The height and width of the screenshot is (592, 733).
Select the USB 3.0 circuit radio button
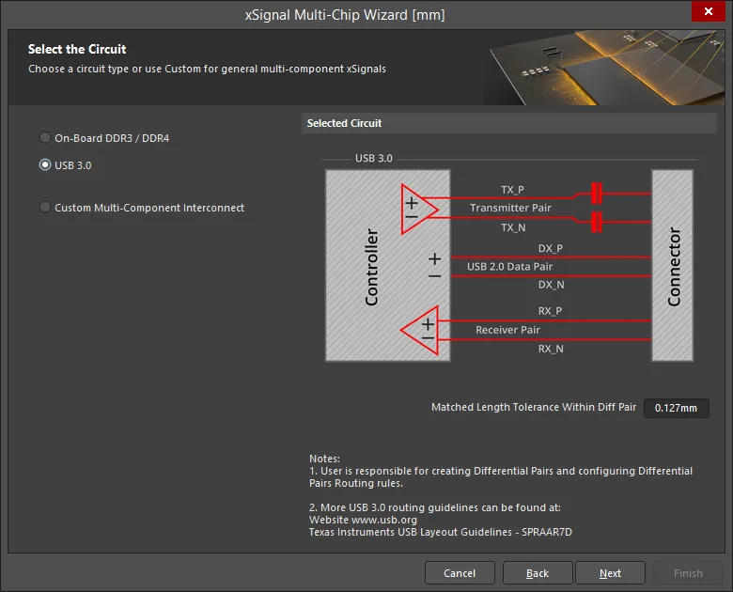45,164
